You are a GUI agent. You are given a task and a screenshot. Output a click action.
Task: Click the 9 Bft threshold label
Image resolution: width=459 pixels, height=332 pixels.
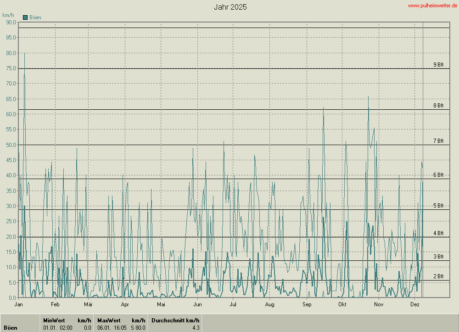pos(438,65)
